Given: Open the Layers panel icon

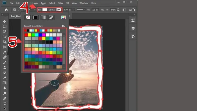Looking at the screenshot, I should point(133,28).
